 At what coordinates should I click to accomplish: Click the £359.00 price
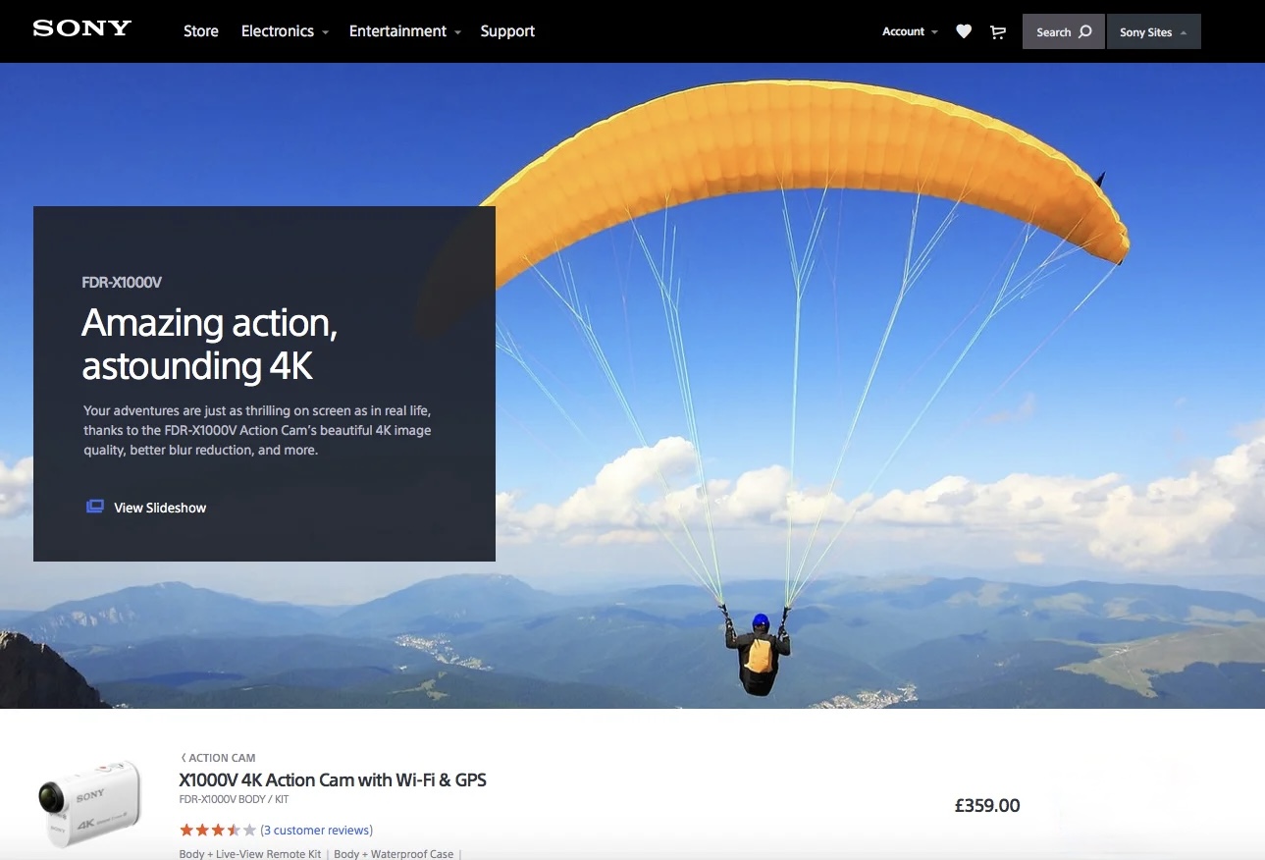tap(986, 806)
